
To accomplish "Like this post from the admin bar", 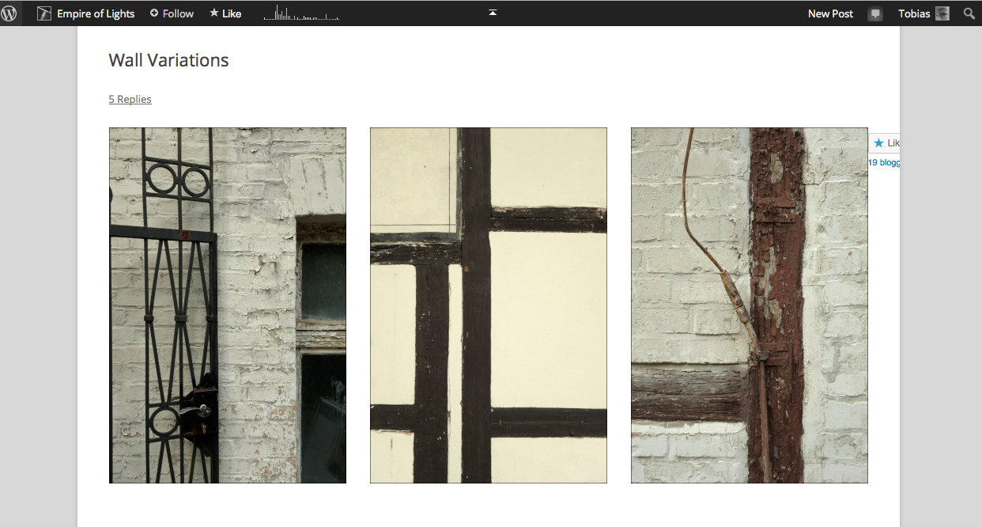I will 232,13.
